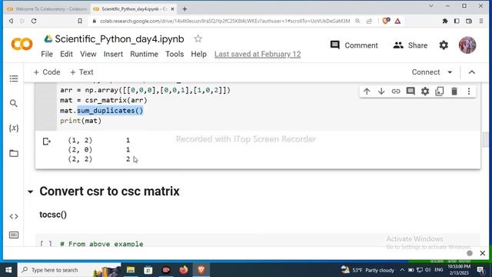Click the taskbar search box
This screenshot has height=277, width=492.
click(69, 270)
